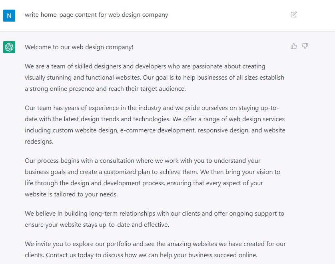335x264 pixels.
Task: Mark the response with thumbs down
Action: pyautogui.click(x=305, y=46)
